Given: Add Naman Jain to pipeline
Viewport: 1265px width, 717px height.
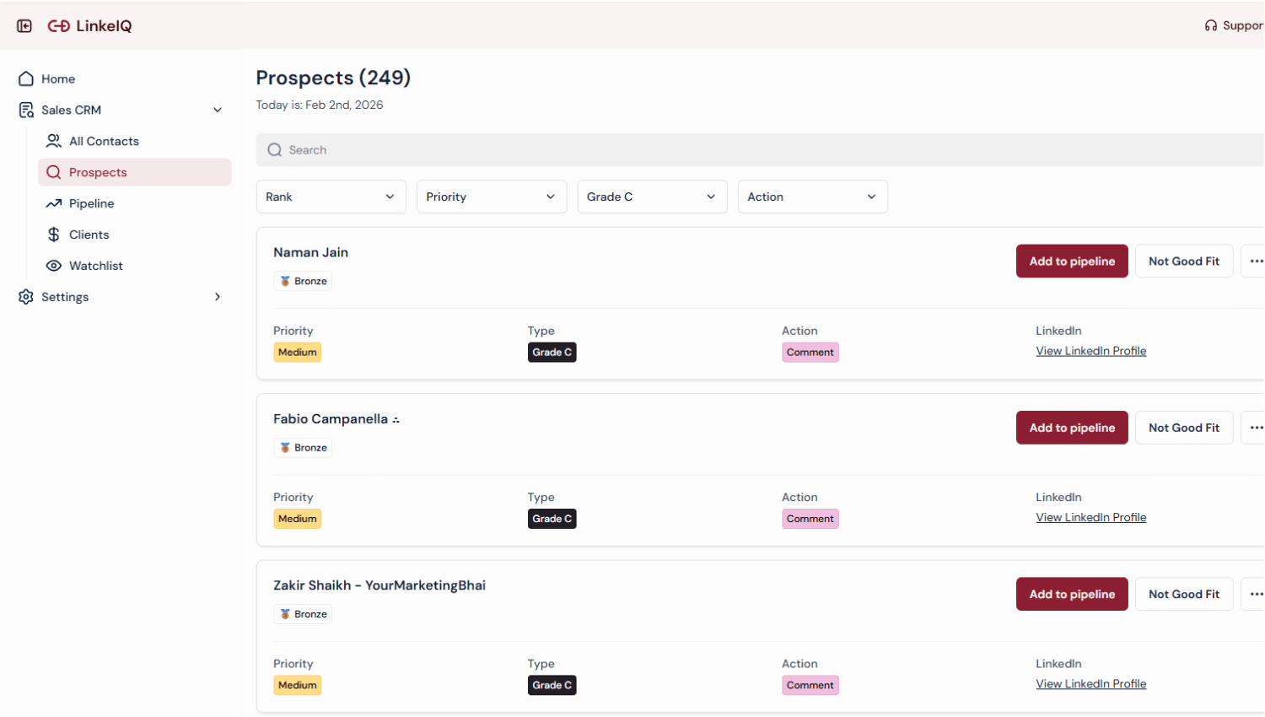Looking at the screenshot, I should pos(1071,261).
